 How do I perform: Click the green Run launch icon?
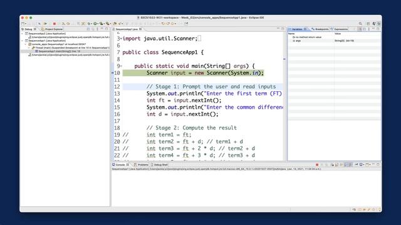pos(95,24)
